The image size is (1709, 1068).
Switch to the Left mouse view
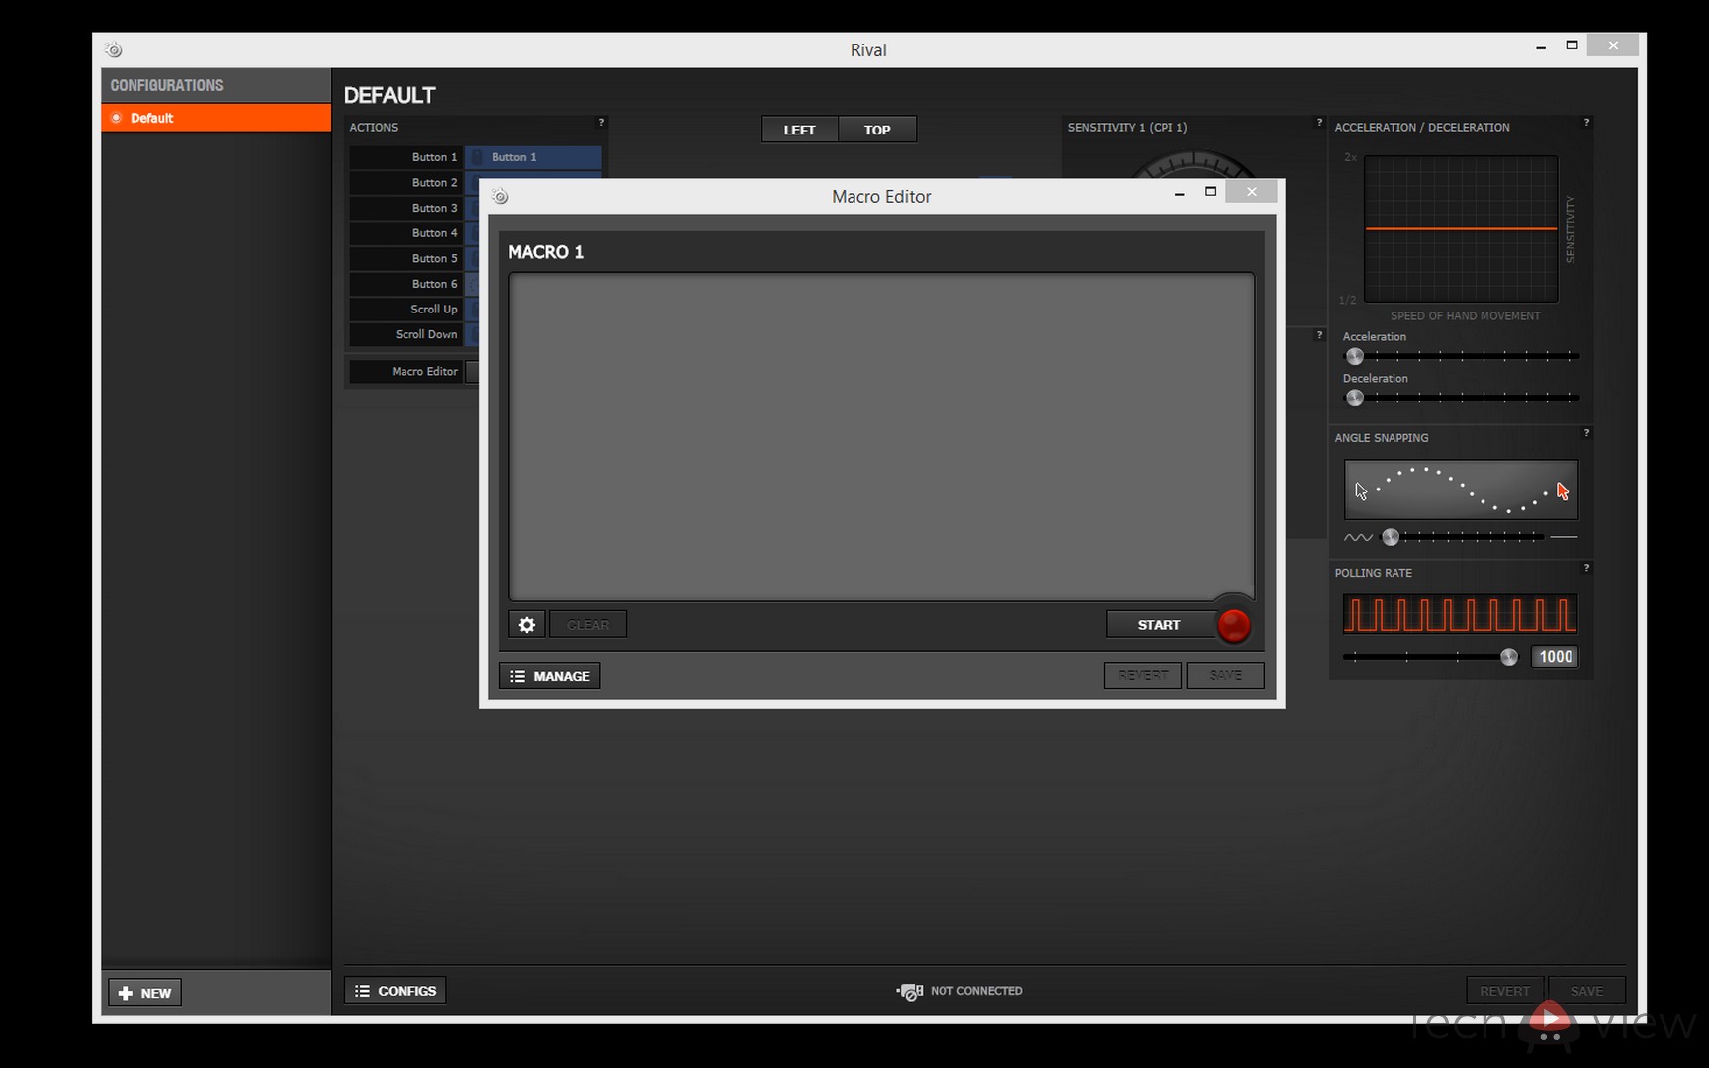[799, 130]
